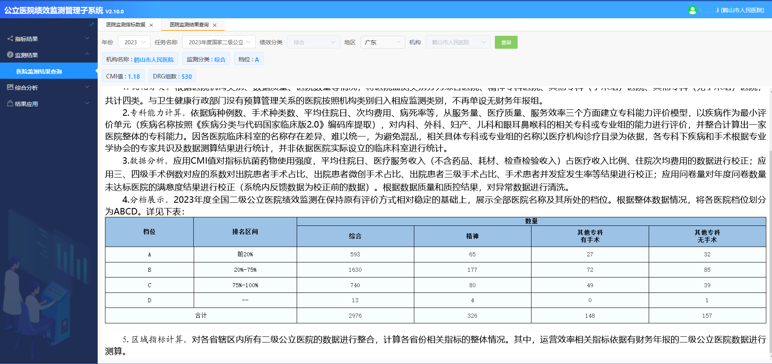The height and width of the screenshot is (364, 772).
Task: Click the 结果应用 bag icon
Action: [x=10, y=104]
